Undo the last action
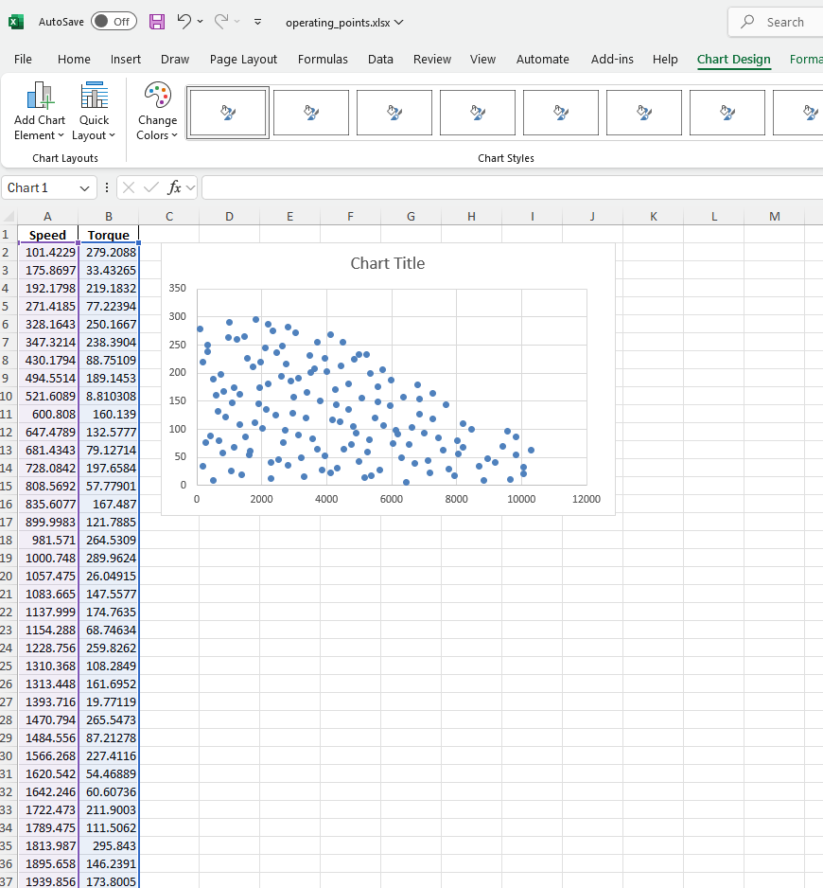 point(184,22)
